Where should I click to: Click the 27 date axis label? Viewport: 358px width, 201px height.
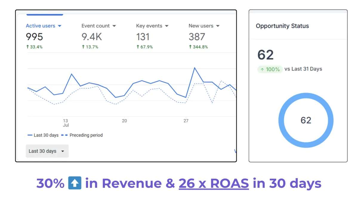[186, 121]
